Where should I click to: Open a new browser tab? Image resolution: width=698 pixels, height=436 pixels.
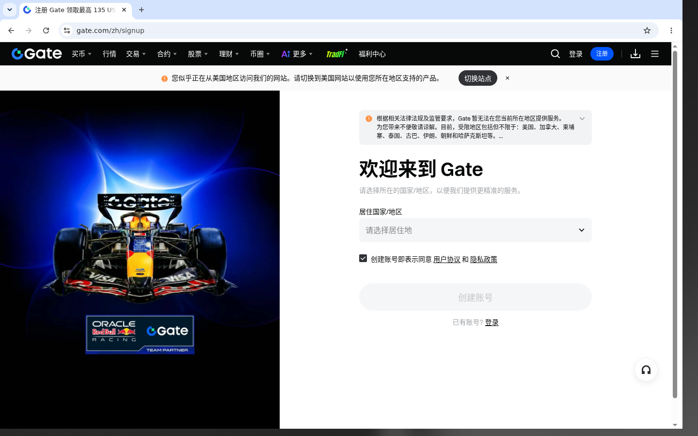click(x=142, y=10)
